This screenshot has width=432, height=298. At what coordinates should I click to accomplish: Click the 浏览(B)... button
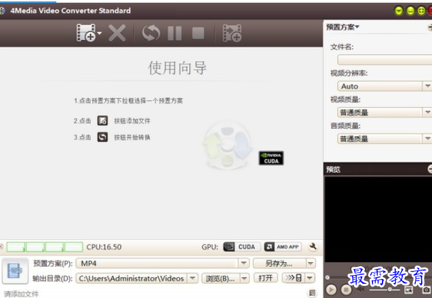[220, 278]
